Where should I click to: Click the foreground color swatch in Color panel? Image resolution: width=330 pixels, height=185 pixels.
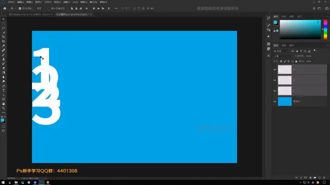click(275, 22)
